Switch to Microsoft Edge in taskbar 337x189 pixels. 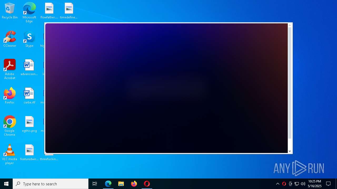click(x=108, y=184)
